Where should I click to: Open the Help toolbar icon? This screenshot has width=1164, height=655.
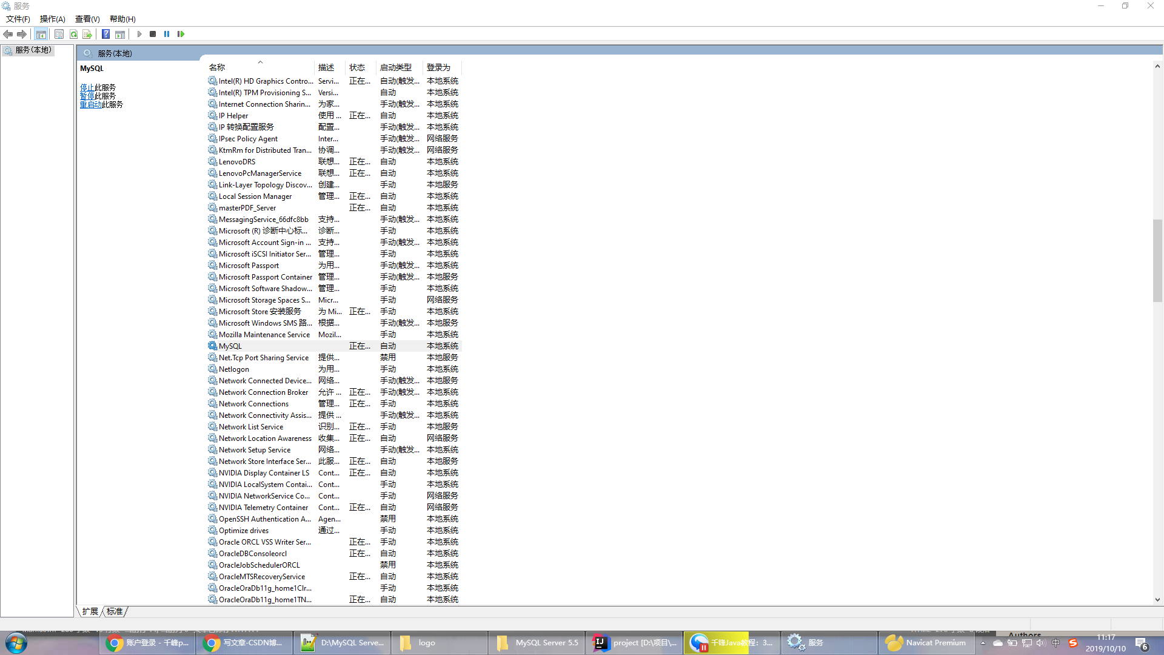point(105,34)
